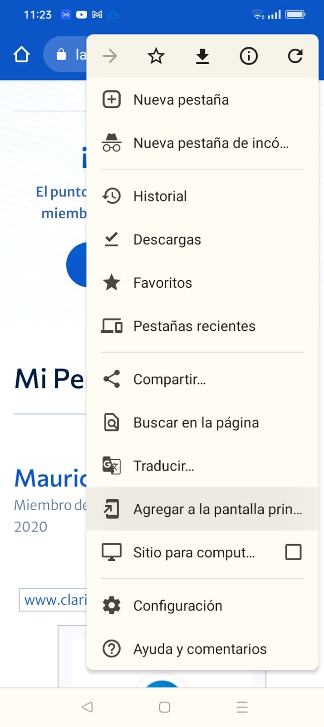Tap the Configuración gear icon

click(112, 605)
